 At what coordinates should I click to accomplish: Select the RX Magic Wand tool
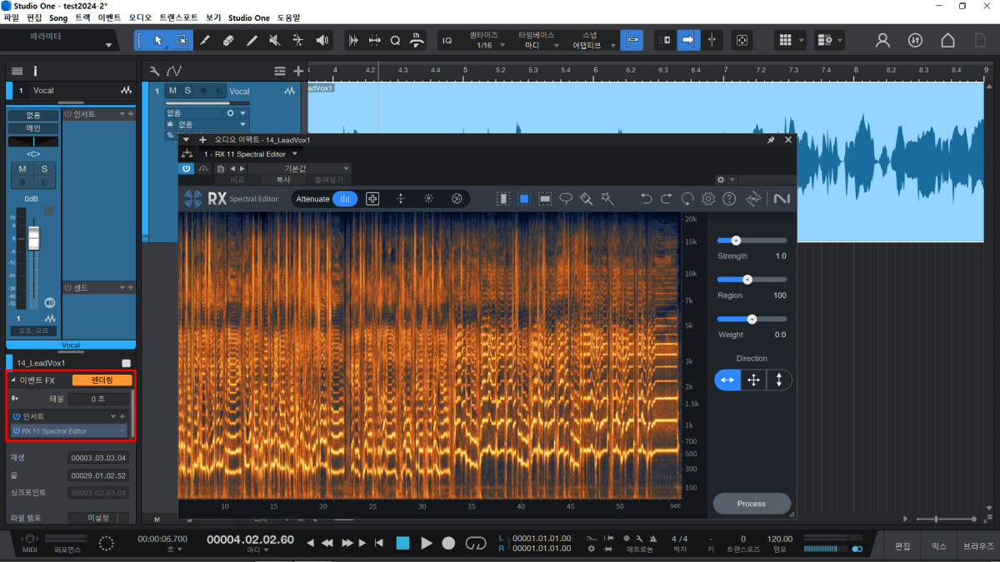pyautogui.click(x=607, y=199)
